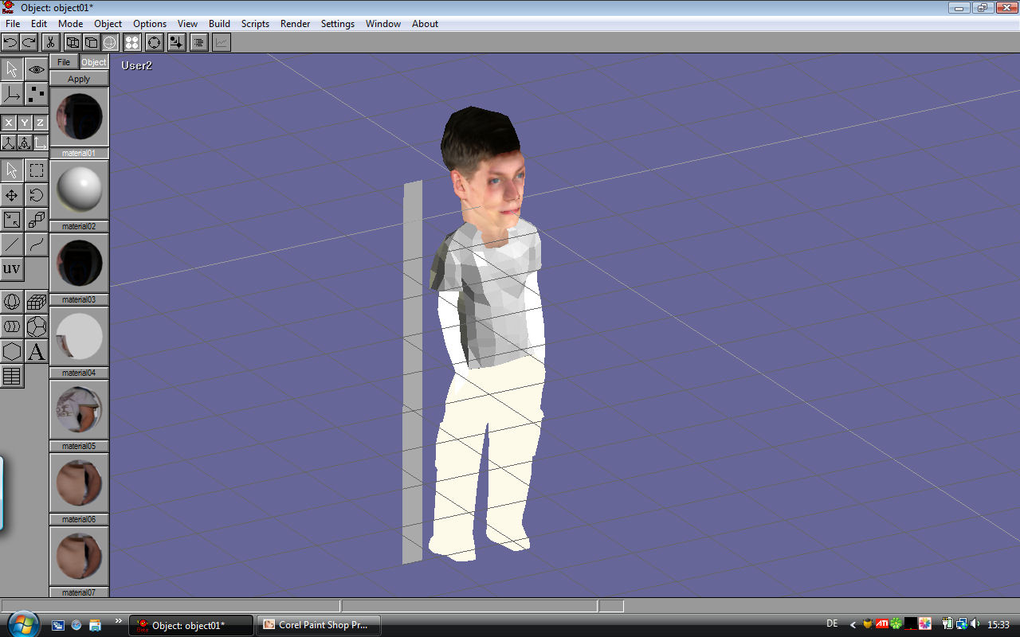The height and width of the screenshot is (637, 1020).
Task: Open the Render menu
Action: [295, 24]
